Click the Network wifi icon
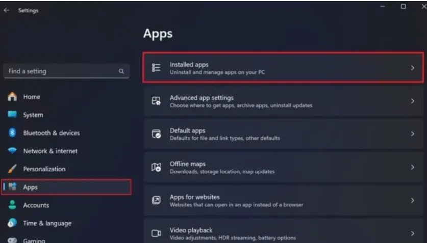Screen dimensions: 427x243 (x=12, y=151)
